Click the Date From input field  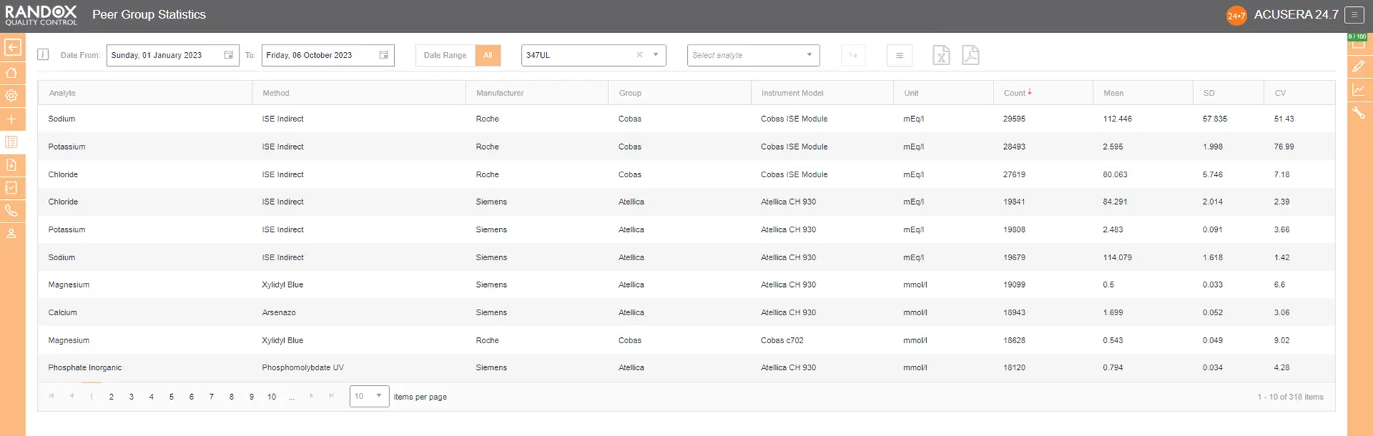click(x=172, y=55)
